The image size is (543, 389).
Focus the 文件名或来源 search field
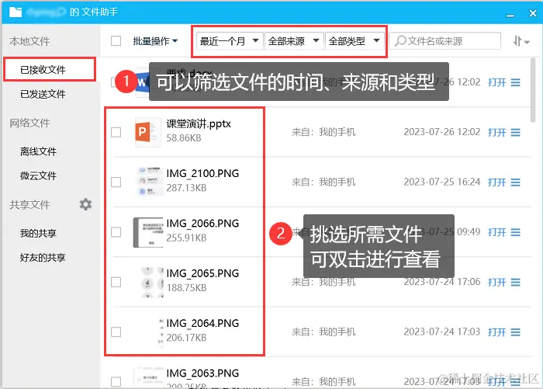tap(445, 41)
